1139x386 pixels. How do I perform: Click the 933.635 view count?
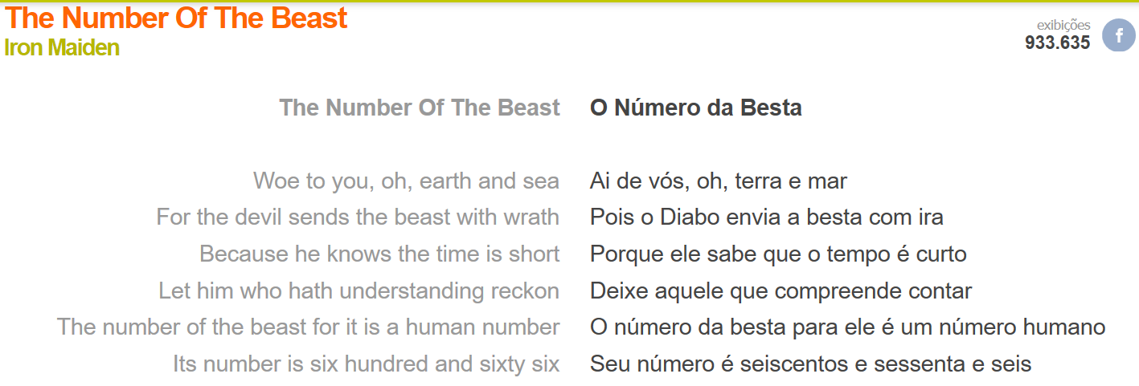pos(1057,43)
